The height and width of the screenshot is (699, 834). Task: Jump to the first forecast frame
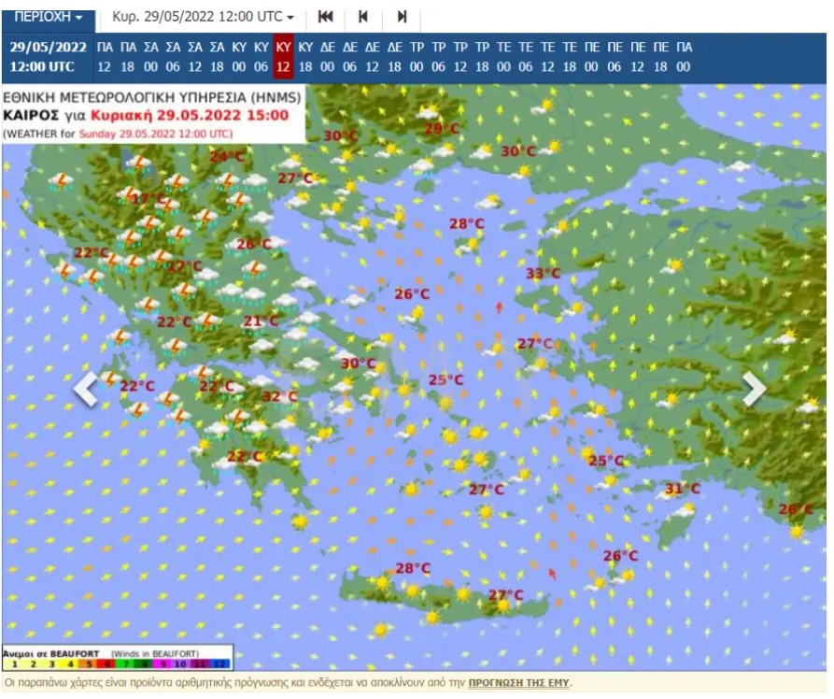coord(326,17)
